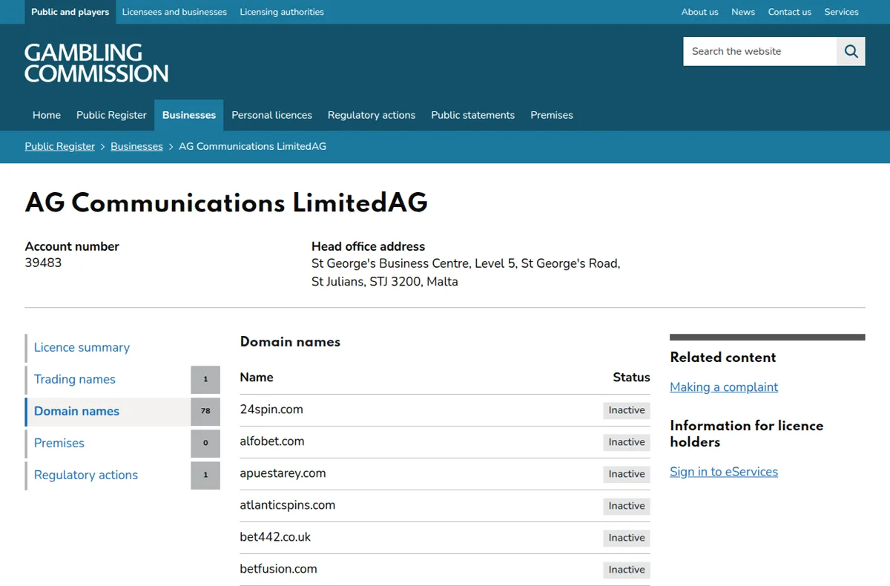
Task: Click the betfusion.com domain name
Action: click(x=278, y=569)
